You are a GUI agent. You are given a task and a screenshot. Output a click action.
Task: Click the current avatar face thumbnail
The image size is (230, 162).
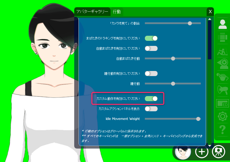click(183, 152)
